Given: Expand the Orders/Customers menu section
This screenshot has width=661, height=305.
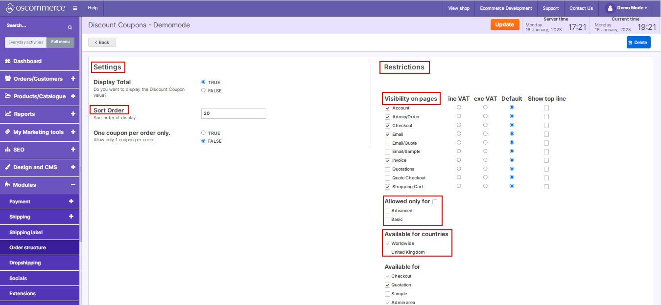Looking at the screenshot, I should [73, 79].
